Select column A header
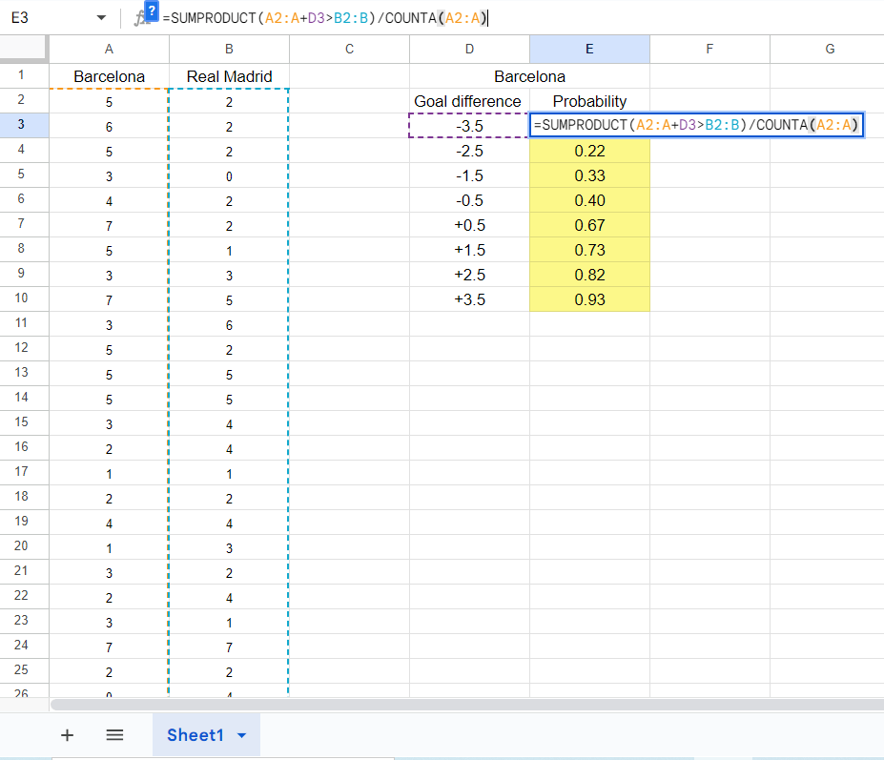This screenshot has width=884, height=760. pos(109,49)
